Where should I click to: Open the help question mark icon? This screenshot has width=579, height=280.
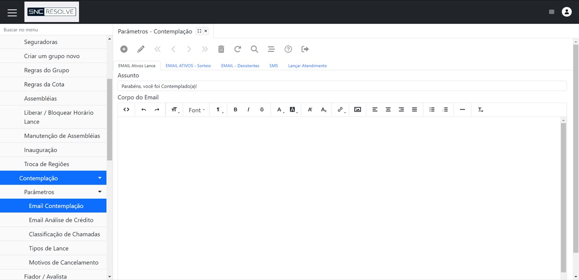(x=288, y=49)
